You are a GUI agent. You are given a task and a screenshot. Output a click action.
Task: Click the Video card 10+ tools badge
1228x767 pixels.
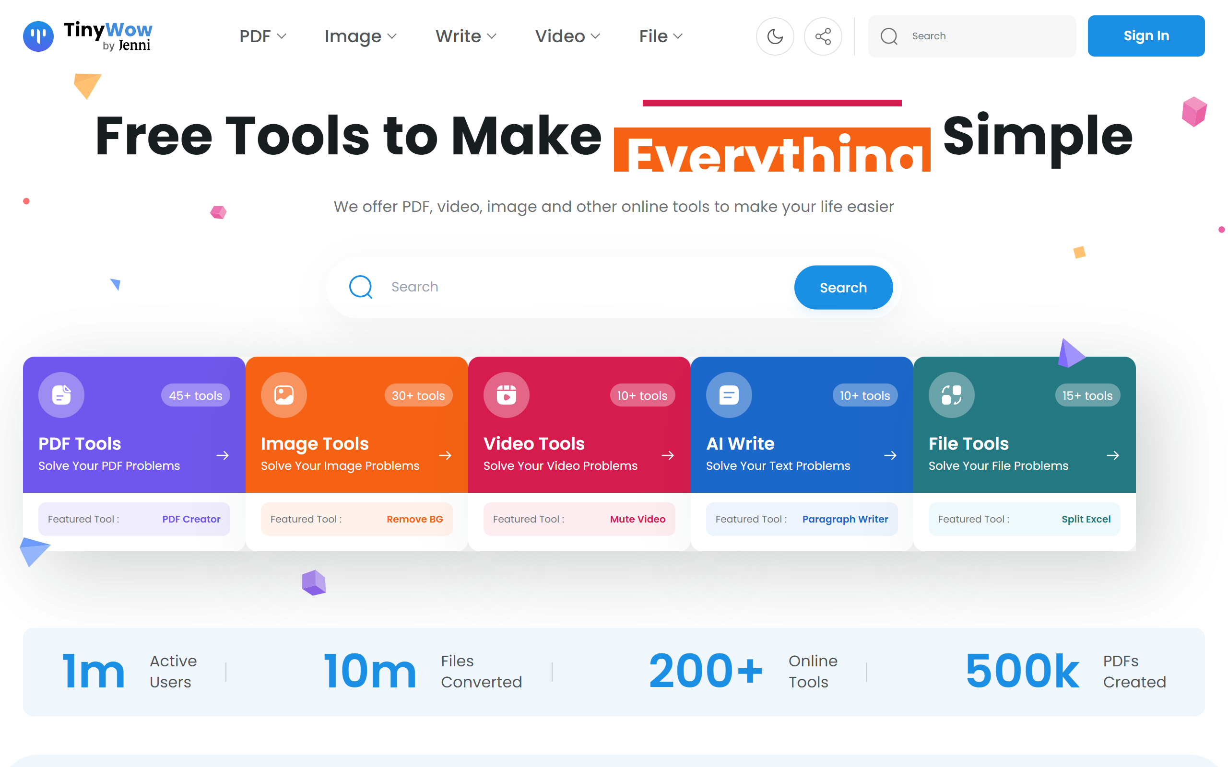pos(642,395)
